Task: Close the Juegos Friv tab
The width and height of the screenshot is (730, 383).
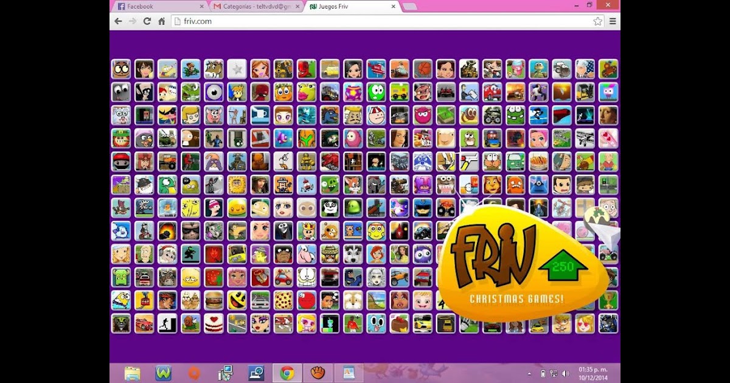Action: (393, 6)
